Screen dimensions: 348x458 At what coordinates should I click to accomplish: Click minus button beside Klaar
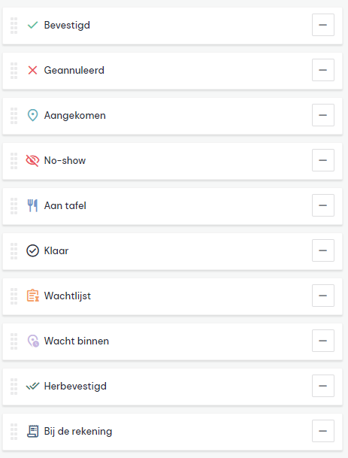[323, 250]
